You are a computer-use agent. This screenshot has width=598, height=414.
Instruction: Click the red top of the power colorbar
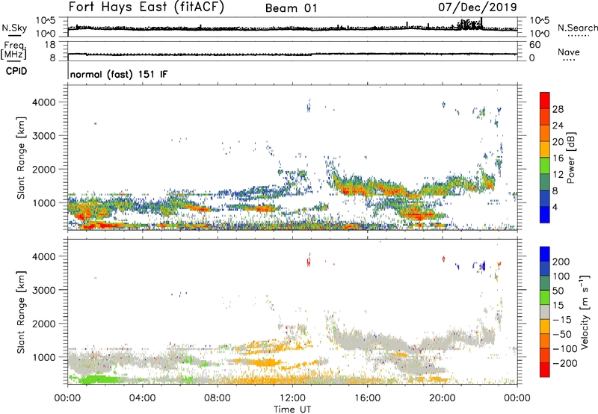545,99
